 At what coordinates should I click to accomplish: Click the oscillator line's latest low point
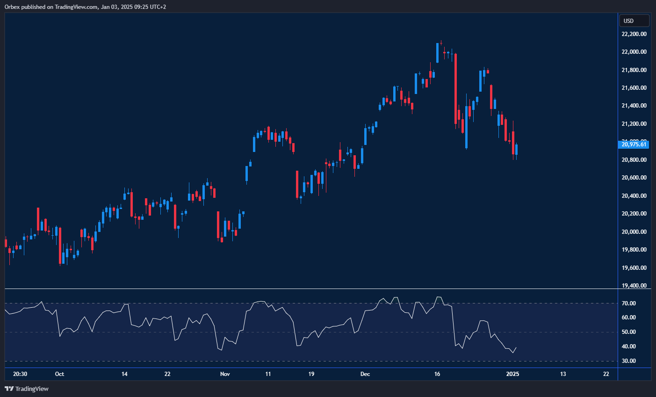pos(513,353)
